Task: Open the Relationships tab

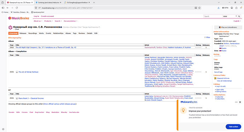Action: (58, 33)
